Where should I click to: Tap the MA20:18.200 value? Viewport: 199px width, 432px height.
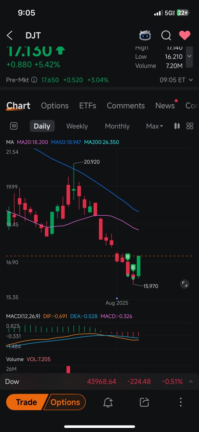coord(33,142)
